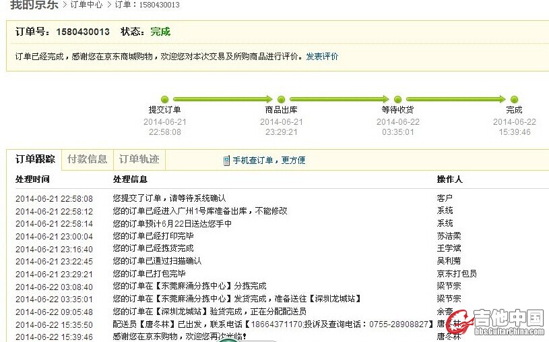Select row about 广州1号库准备出库
549x342 pixels.
pyautogui.click(x=200, y=211)
